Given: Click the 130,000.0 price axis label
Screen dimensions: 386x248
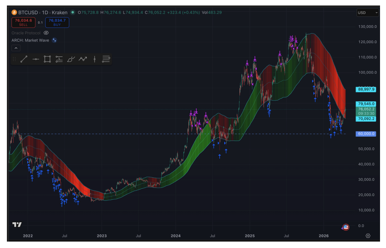Looking at the screenshot, I should pos(367,27).
